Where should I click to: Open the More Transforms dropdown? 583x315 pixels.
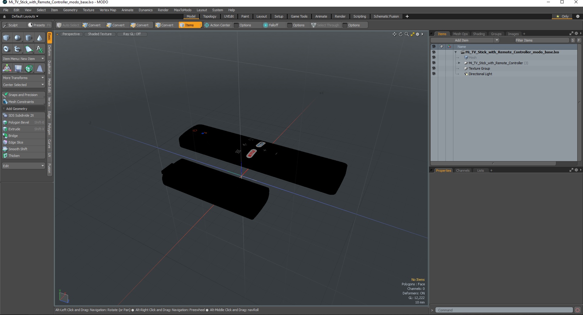point(23,78)
